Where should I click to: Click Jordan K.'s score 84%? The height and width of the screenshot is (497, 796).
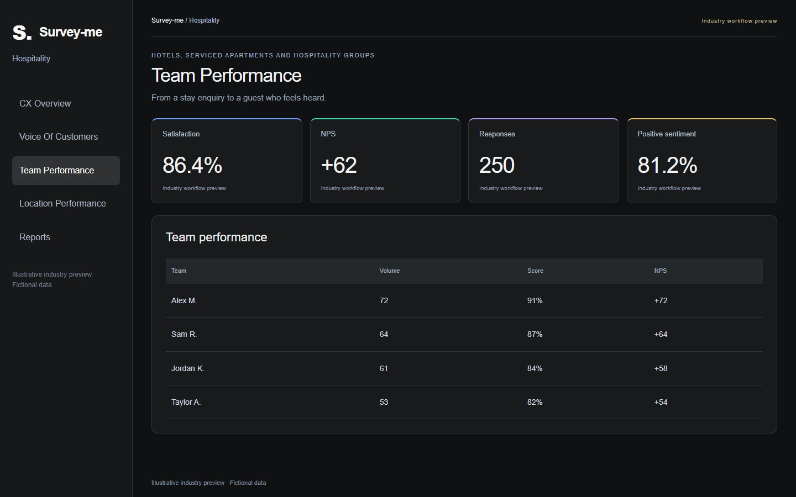535,368
